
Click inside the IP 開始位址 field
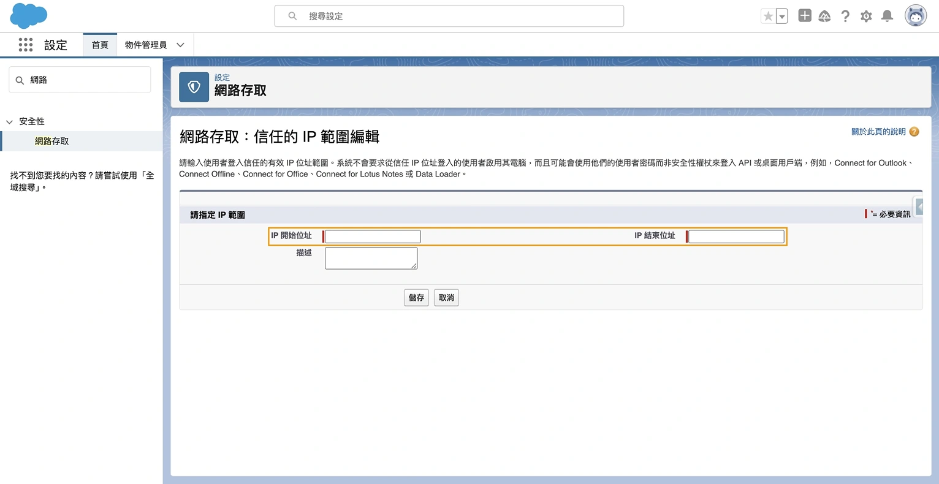[371, 236]
